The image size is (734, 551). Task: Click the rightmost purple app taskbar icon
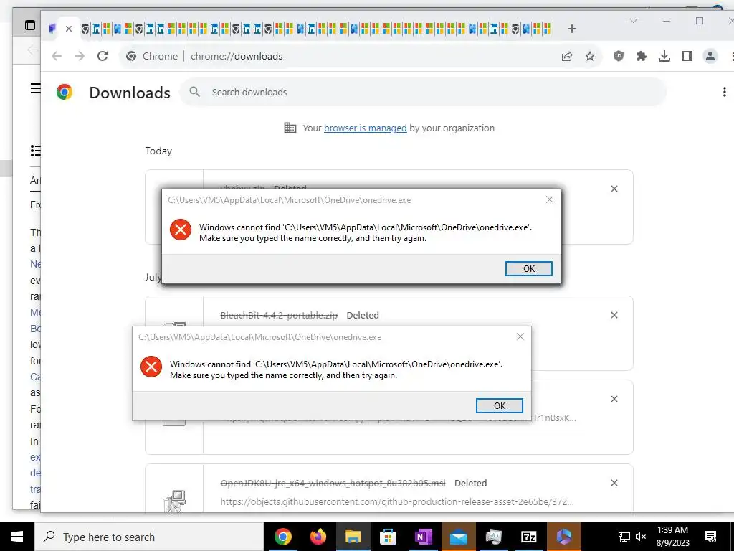click(563, 537)
